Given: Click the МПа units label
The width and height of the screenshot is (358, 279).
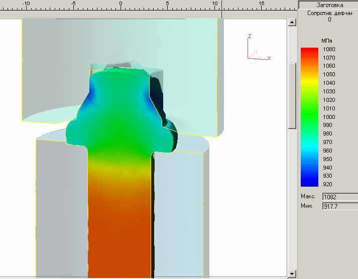Looking at the screenshot, I should (327, 41).
